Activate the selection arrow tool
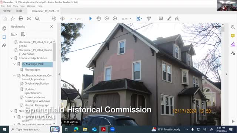The height and width of the screenshot is (133, 237). (90, 18)
